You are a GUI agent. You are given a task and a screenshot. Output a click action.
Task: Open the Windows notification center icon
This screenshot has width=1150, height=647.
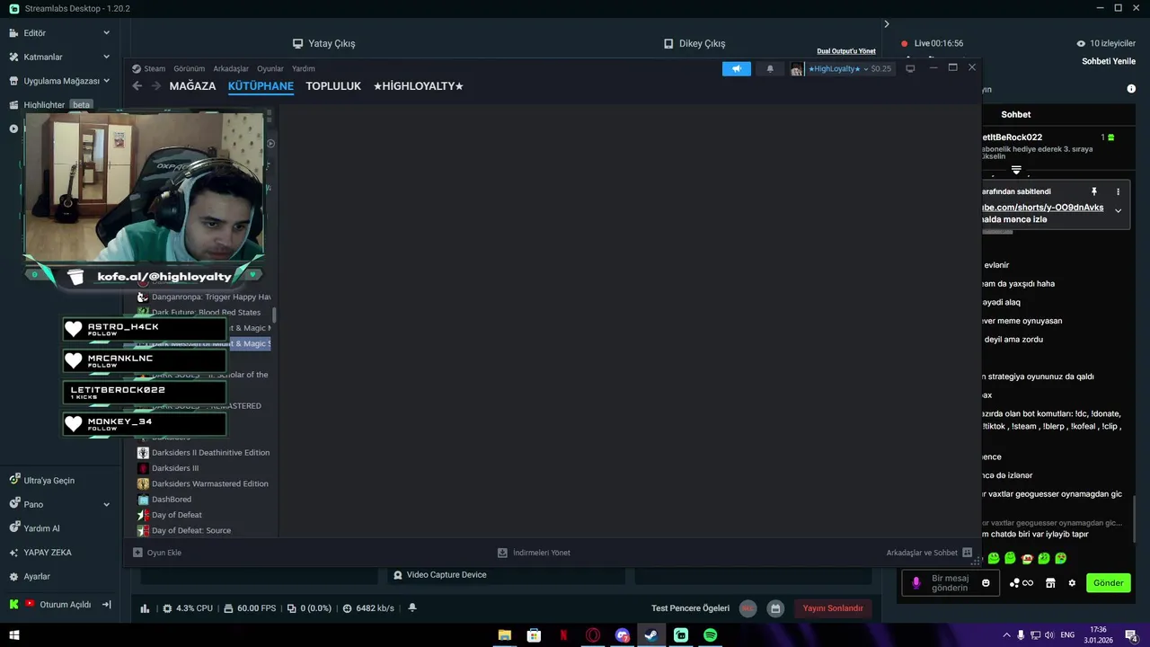pyautogui.click(x=1131, y=635)
